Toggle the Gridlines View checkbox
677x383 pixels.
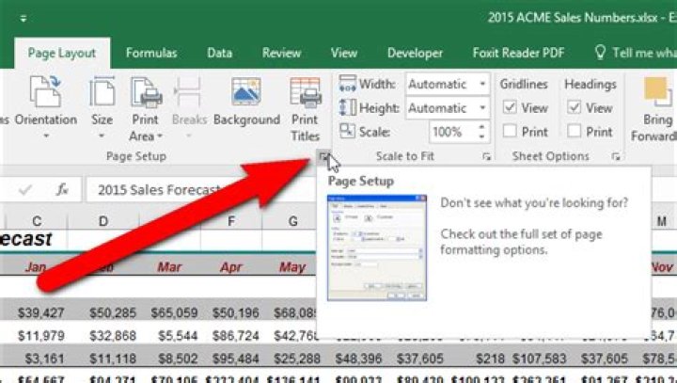510,107
